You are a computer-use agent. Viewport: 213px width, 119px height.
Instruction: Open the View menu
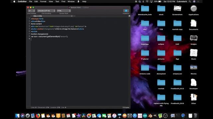click(51, 1)
